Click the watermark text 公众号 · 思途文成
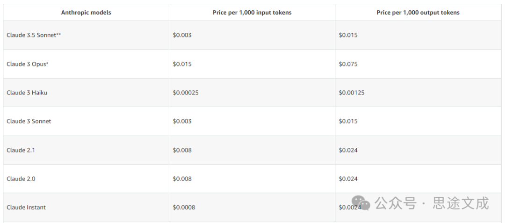 [432, 203]
